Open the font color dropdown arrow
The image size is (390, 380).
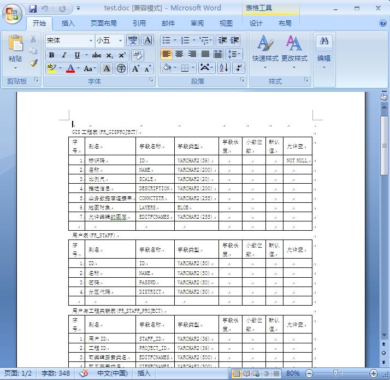pyautogui.click(x=78, y=68)
